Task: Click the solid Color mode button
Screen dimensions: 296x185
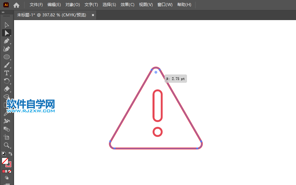Action: pos(4,171)
